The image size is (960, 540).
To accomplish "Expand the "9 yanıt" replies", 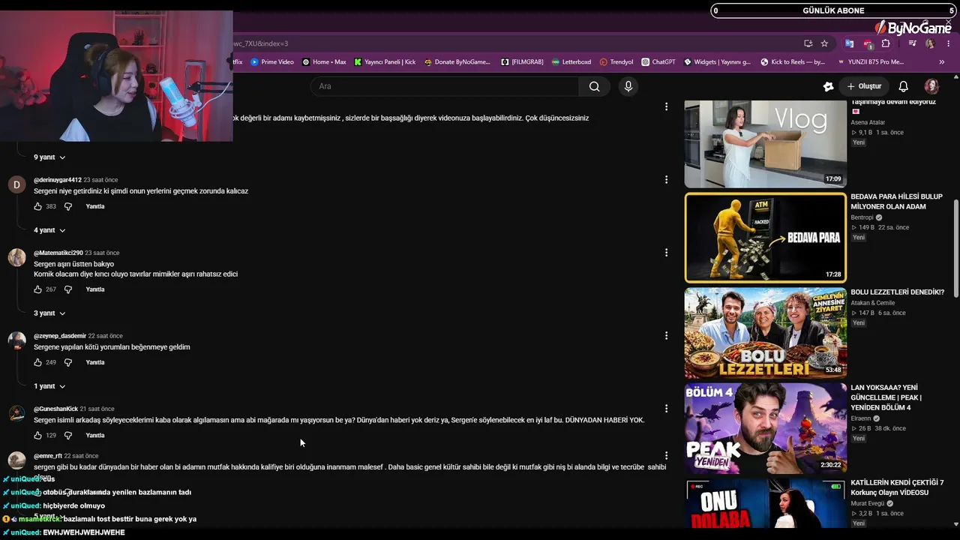I will (x=49, y=157).
